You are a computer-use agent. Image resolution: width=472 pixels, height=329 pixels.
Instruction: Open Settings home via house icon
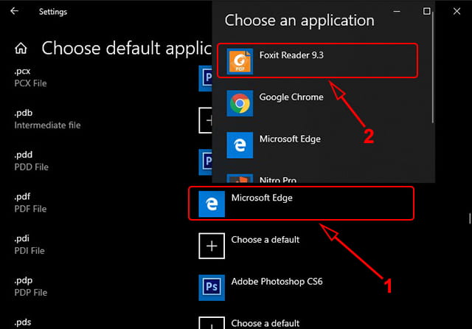pos(21,48)
